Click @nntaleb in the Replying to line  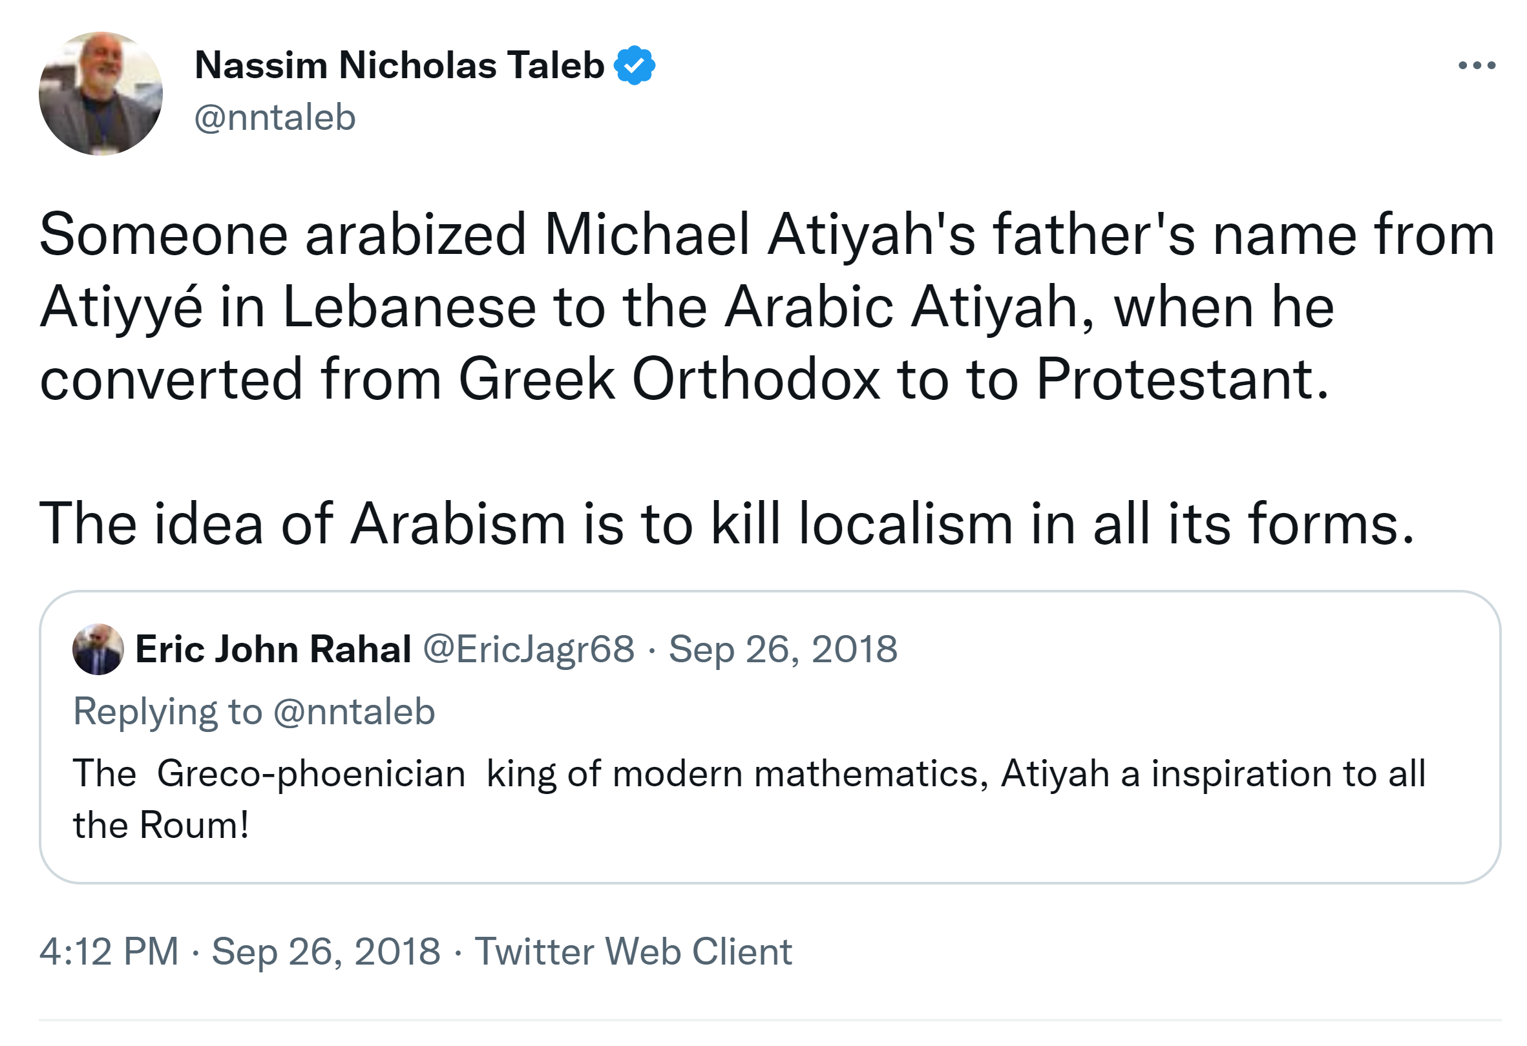click(354, 711)
